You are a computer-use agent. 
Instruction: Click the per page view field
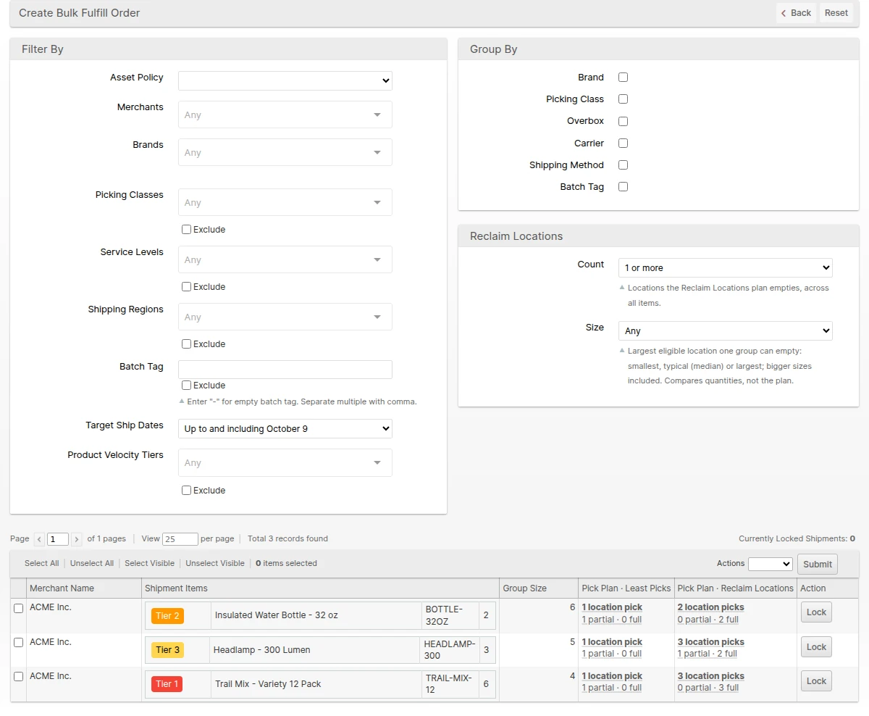pyautogui.click(x=180, y=539)
